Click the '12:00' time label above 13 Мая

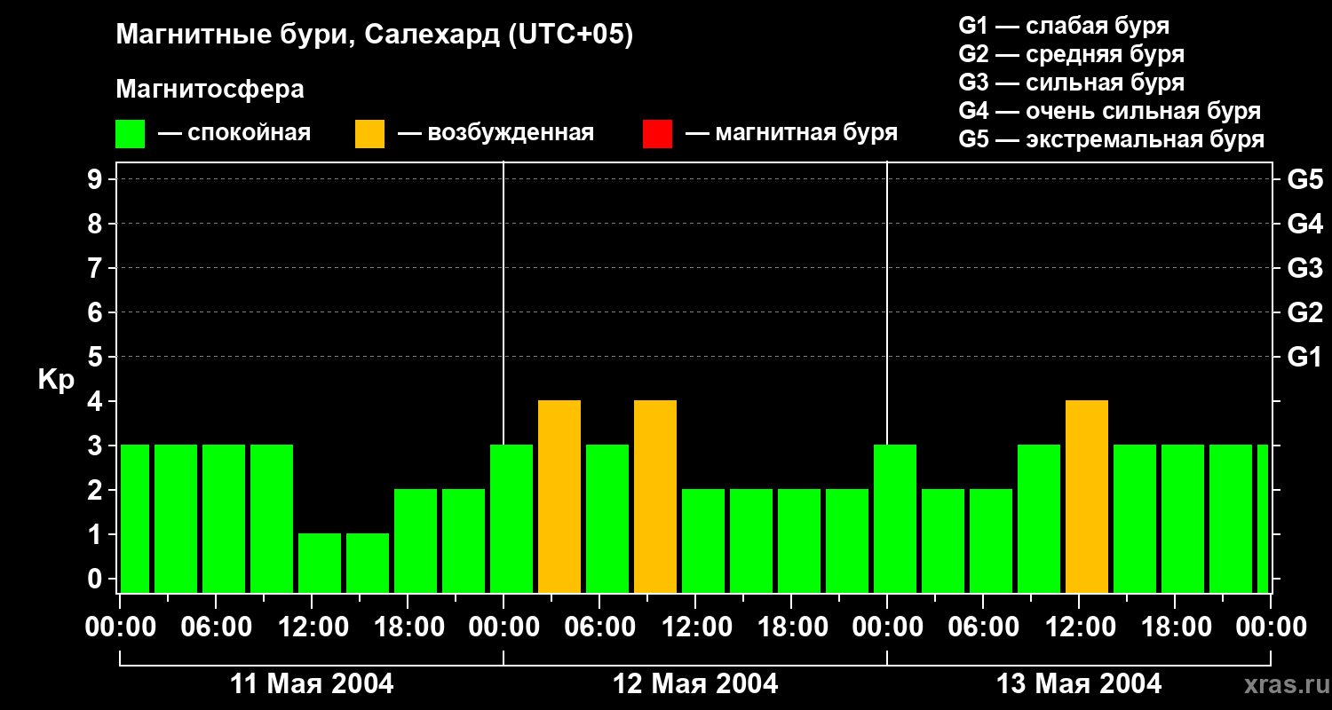[1079, 627]
